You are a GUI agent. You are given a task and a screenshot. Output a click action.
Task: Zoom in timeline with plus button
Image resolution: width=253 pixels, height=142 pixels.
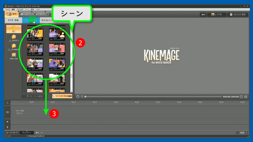(246, 133)
